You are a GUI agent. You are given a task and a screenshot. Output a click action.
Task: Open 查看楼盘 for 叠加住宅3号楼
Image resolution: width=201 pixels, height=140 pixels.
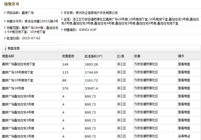click(x=184, y=120)
